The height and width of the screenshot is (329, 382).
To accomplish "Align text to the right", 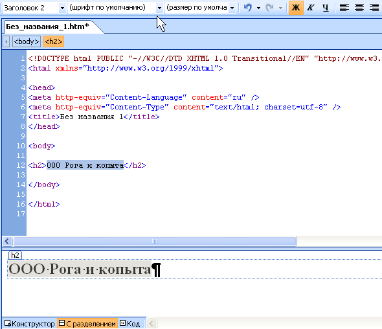I will [x=374, y=8].
